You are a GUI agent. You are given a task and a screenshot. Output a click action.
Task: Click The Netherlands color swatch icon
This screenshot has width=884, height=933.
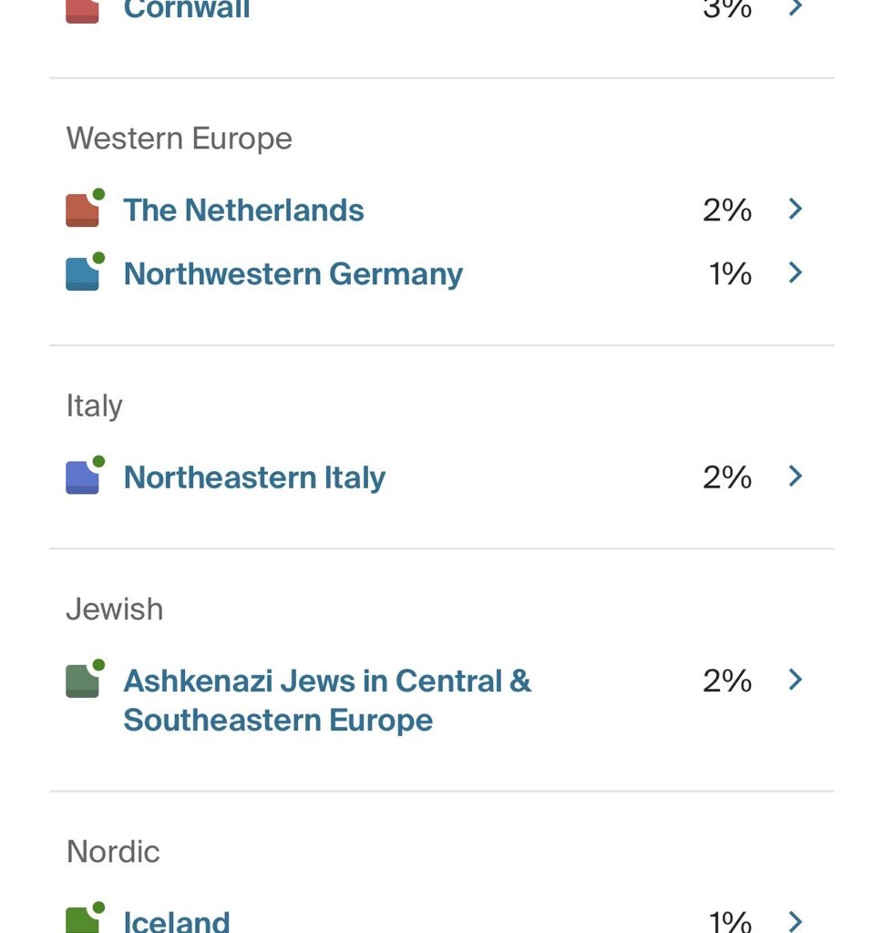click(82, 210)
